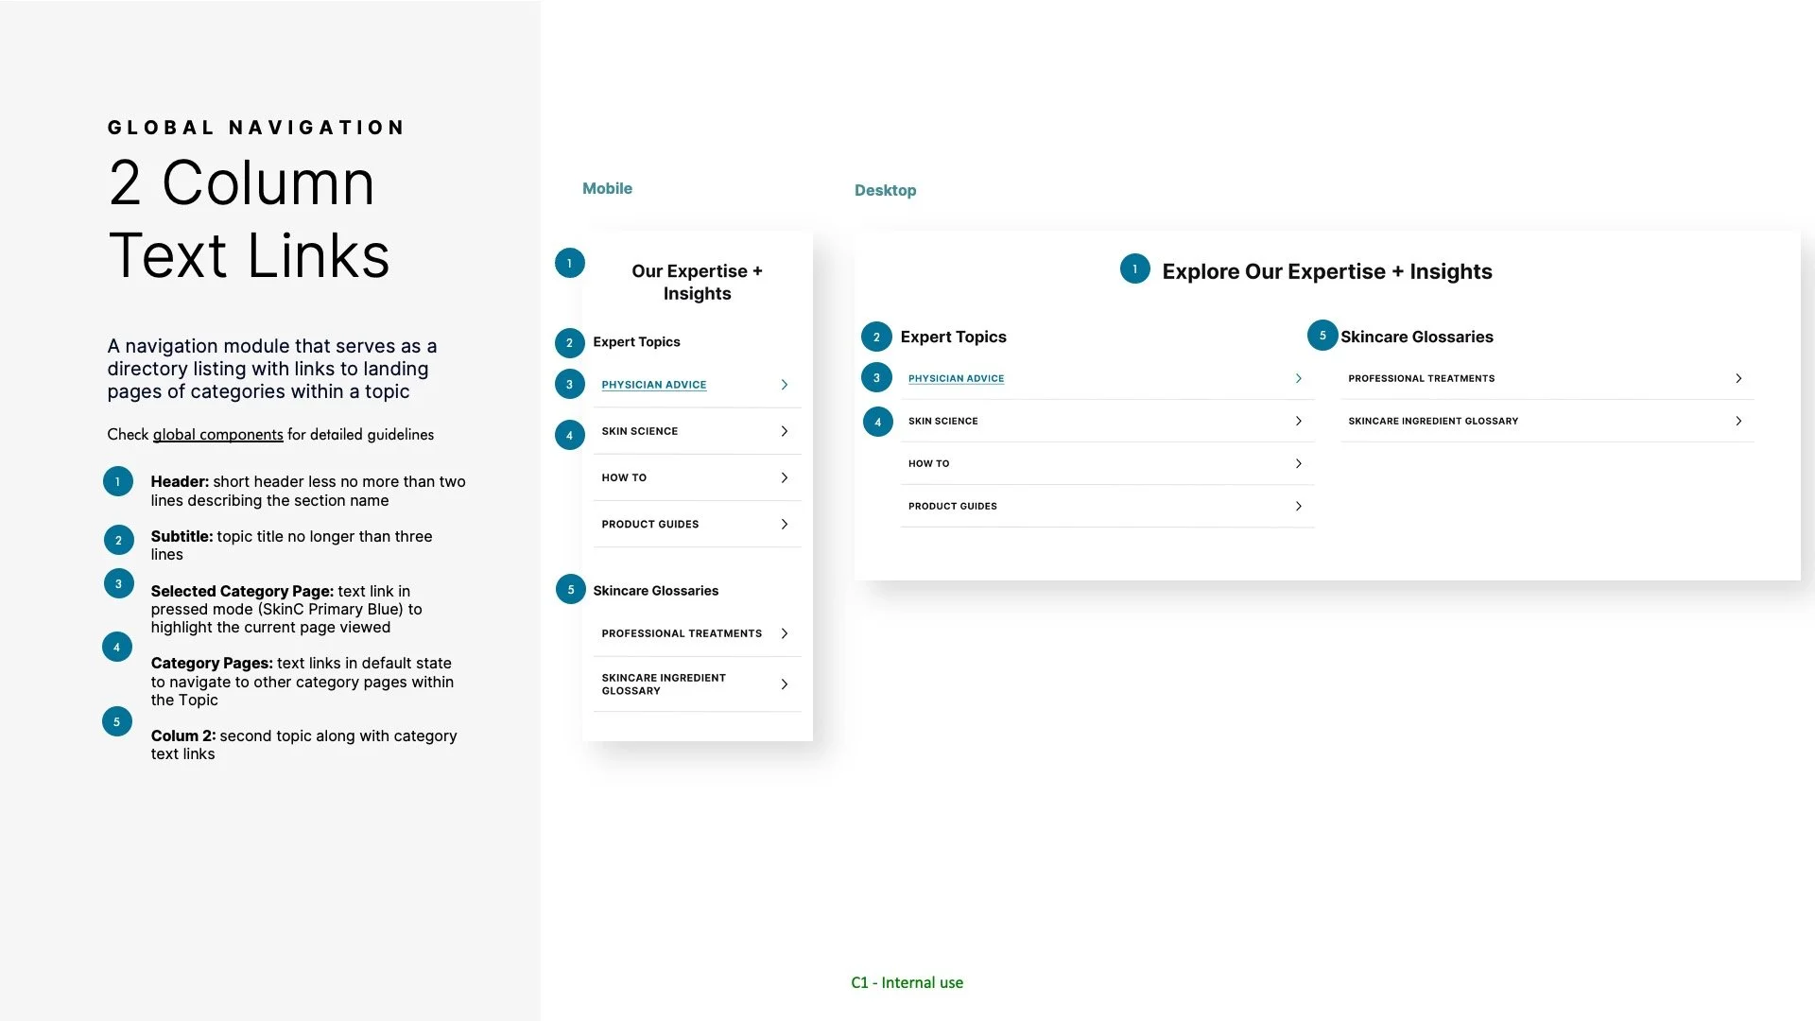Image resolution: width=1815 pixels, height=1021 pixels.
Task: Click desktop Skincare Ingredient Glossary chevron
Action: [x=1738, y=421]
